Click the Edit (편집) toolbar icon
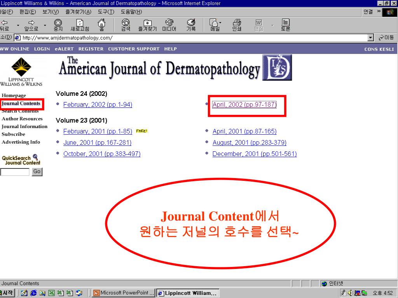398x298 pixels. click(x=258, y=25)
